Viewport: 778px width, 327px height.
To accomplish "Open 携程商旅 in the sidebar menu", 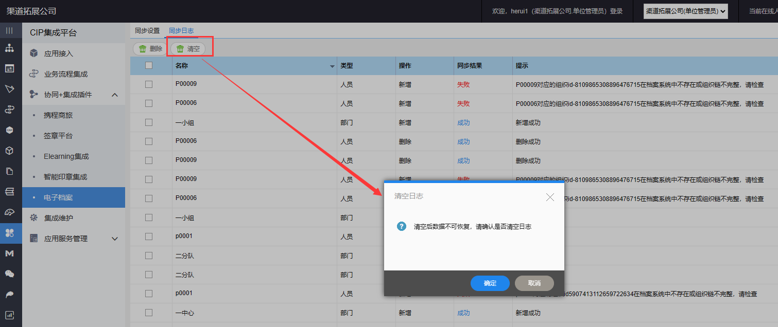I will pos(58,115).
